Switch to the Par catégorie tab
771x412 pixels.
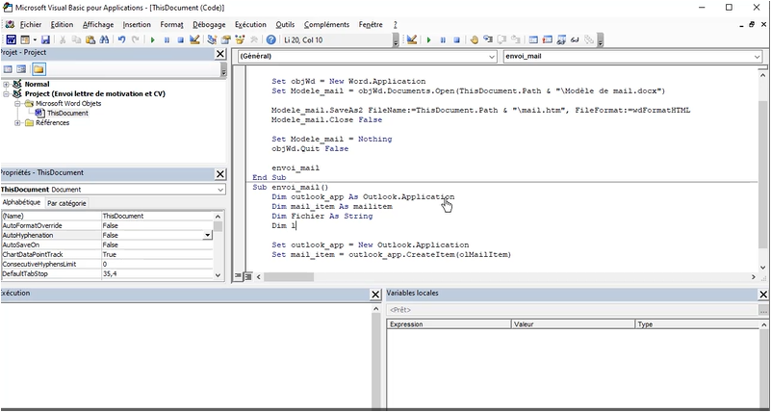tap(66, 203)
